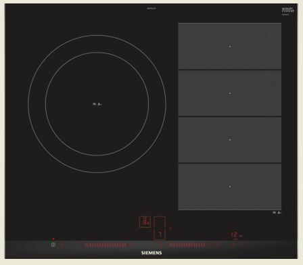Select the flex zone display showing 7

160,228
